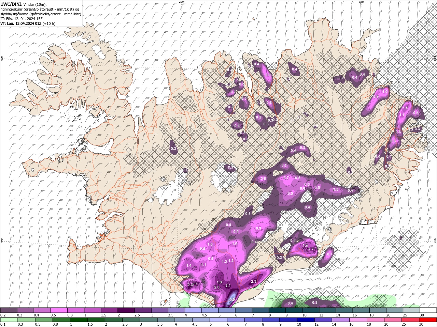Click the '20W' longitude label at top
437x327 pixels.
pyautogui.click(x=182, y=2)
